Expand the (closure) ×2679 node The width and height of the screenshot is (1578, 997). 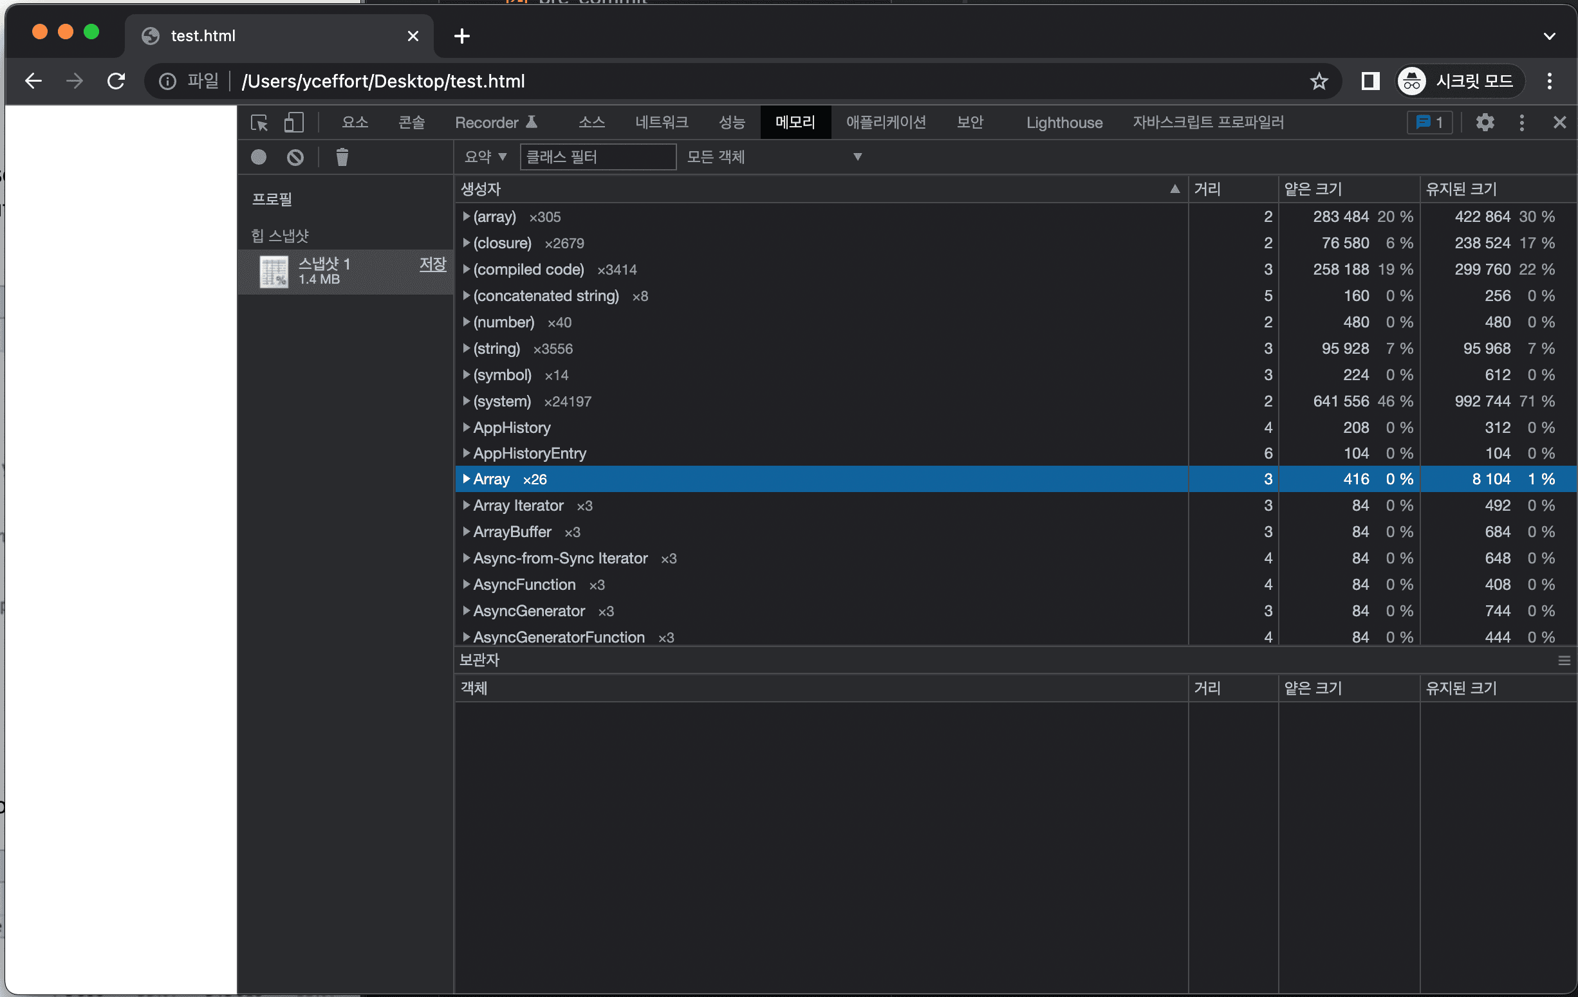pyautogui.click(x=465, y=243)
